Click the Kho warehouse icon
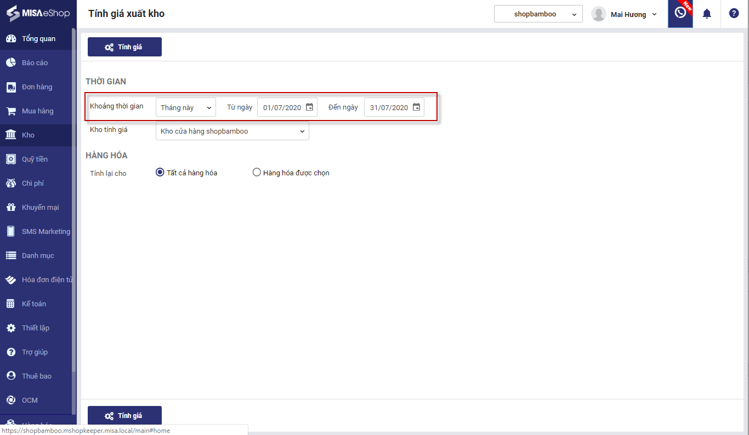The image size is (749, 435). pos(11,135)
